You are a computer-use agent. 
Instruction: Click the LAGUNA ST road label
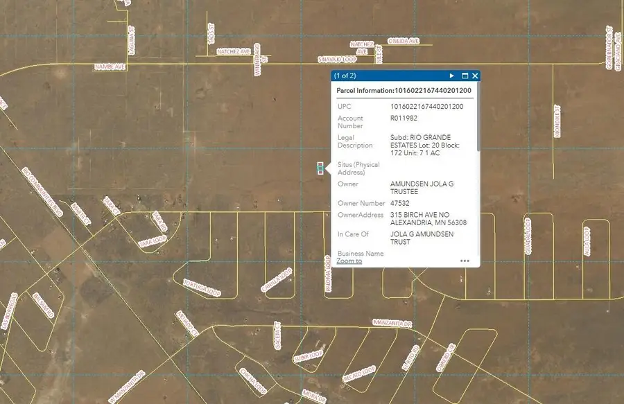(132, 40)
